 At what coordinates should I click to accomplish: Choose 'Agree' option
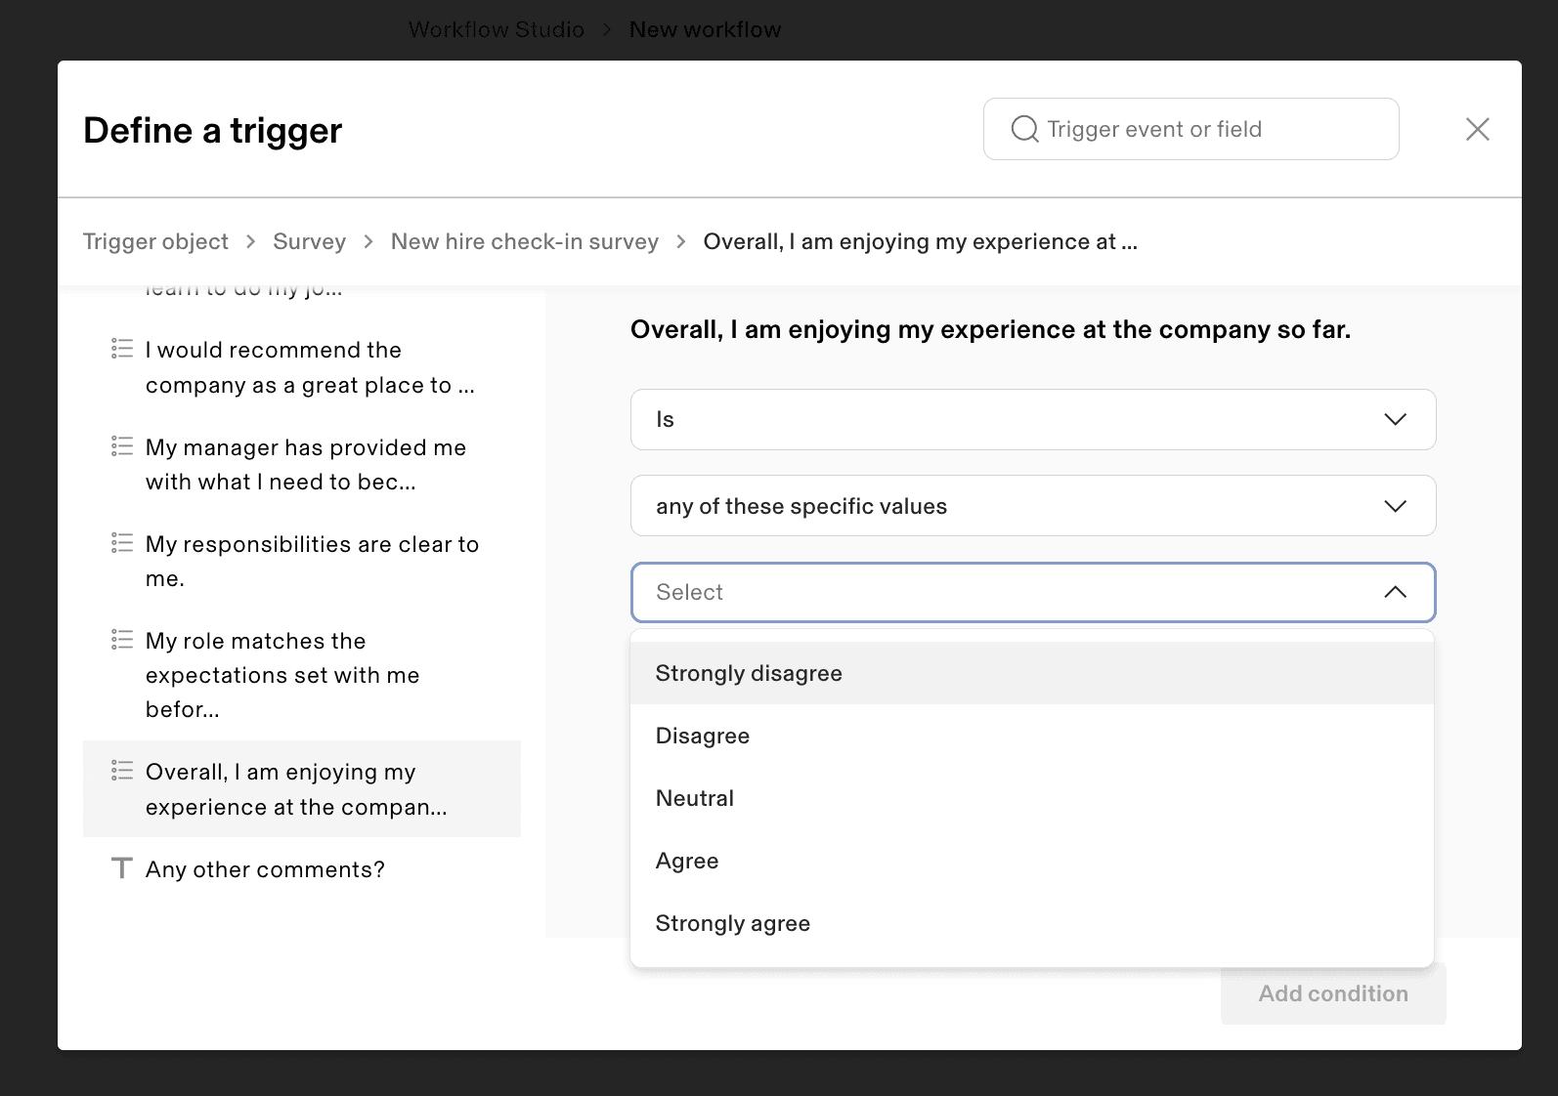coord(1032,861)
